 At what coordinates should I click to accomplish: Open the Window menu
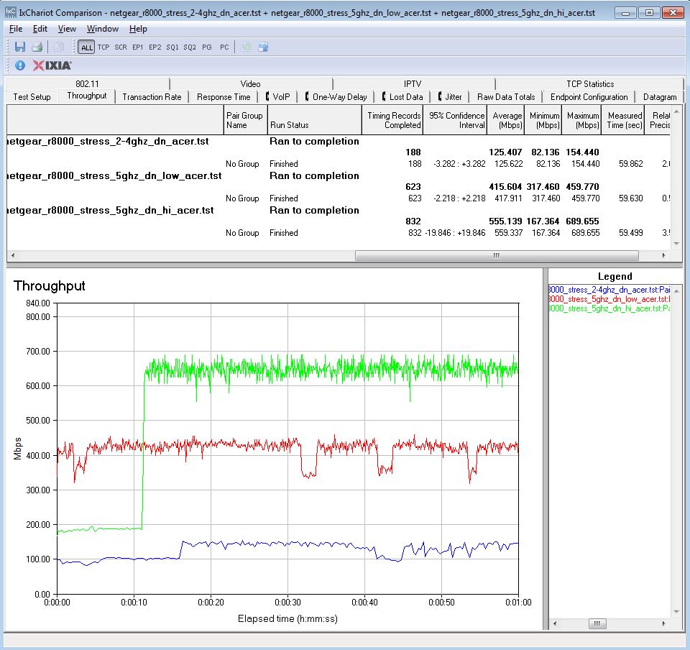point(103,29)
